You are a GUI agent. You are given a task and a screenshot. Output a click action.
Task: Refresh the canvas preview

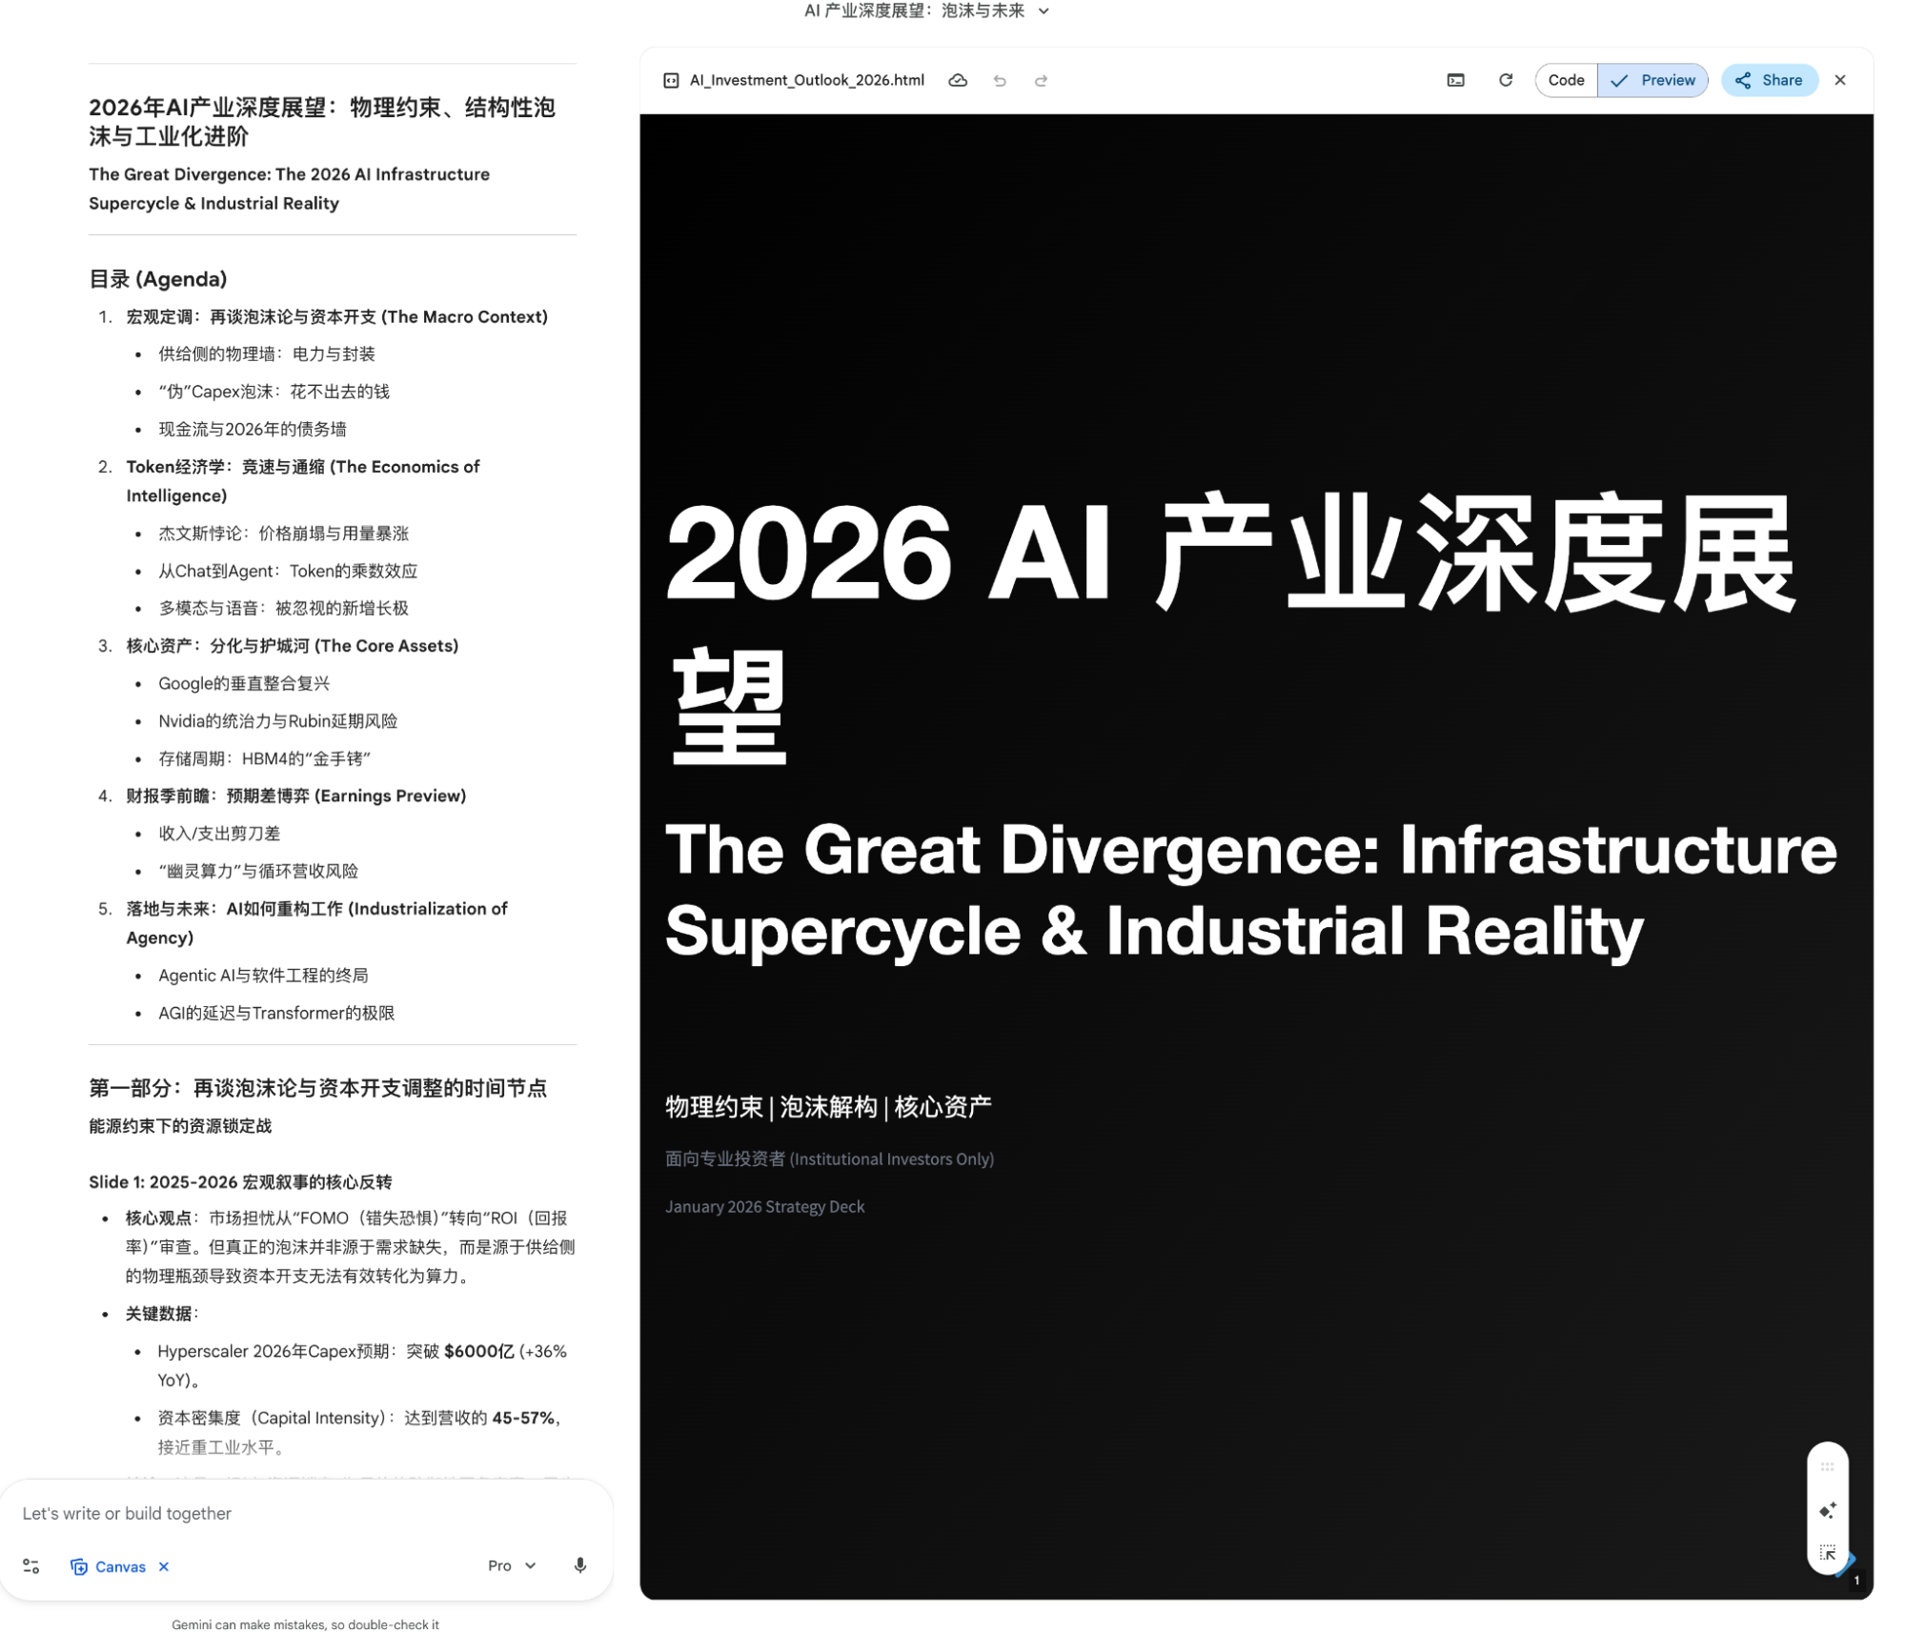point(1506,80)
